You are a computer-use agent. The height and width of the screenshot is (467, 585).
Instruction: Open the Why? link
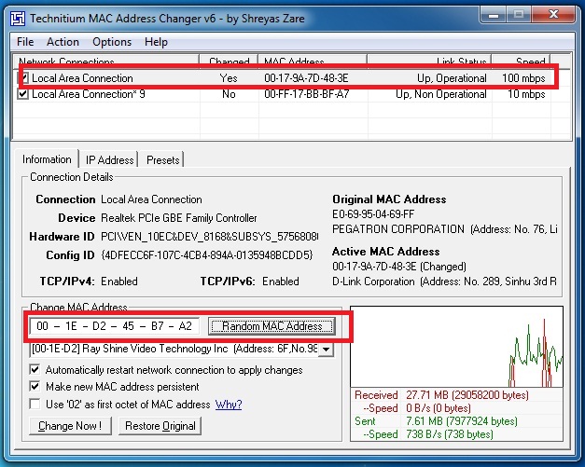(229, 405)
